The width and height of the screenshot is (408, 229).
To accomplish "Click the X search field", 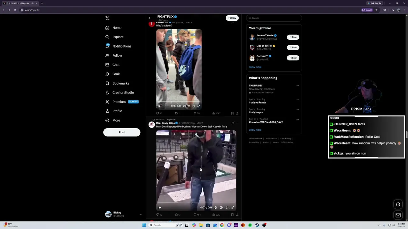I will click(x=274, y=18).
